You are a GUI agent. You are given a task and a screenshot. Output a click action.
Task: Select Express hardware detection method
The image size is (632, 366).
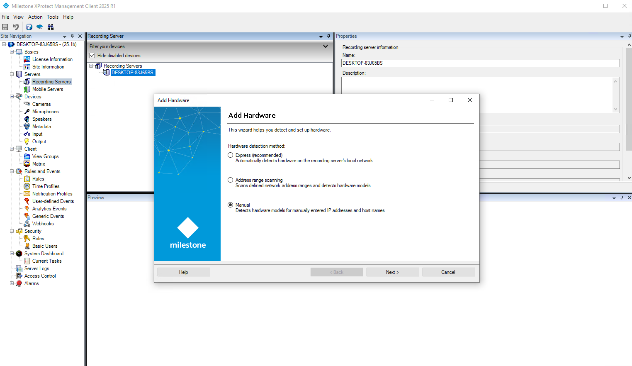pos(231,155)
